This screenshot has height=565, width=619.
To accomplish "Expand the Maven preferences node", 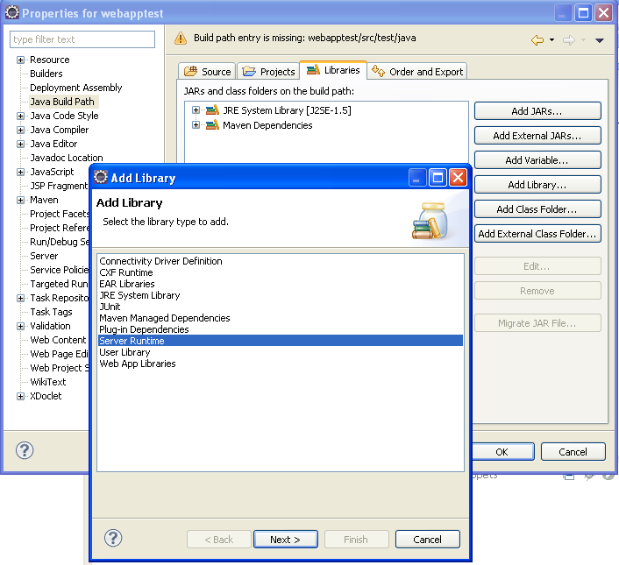I will pyautogui.click(x=20, y=201).
